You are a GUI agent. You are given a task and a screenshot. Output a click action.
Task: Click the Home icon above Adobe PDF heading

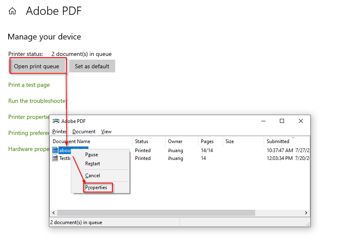click(x=12, y=11)
